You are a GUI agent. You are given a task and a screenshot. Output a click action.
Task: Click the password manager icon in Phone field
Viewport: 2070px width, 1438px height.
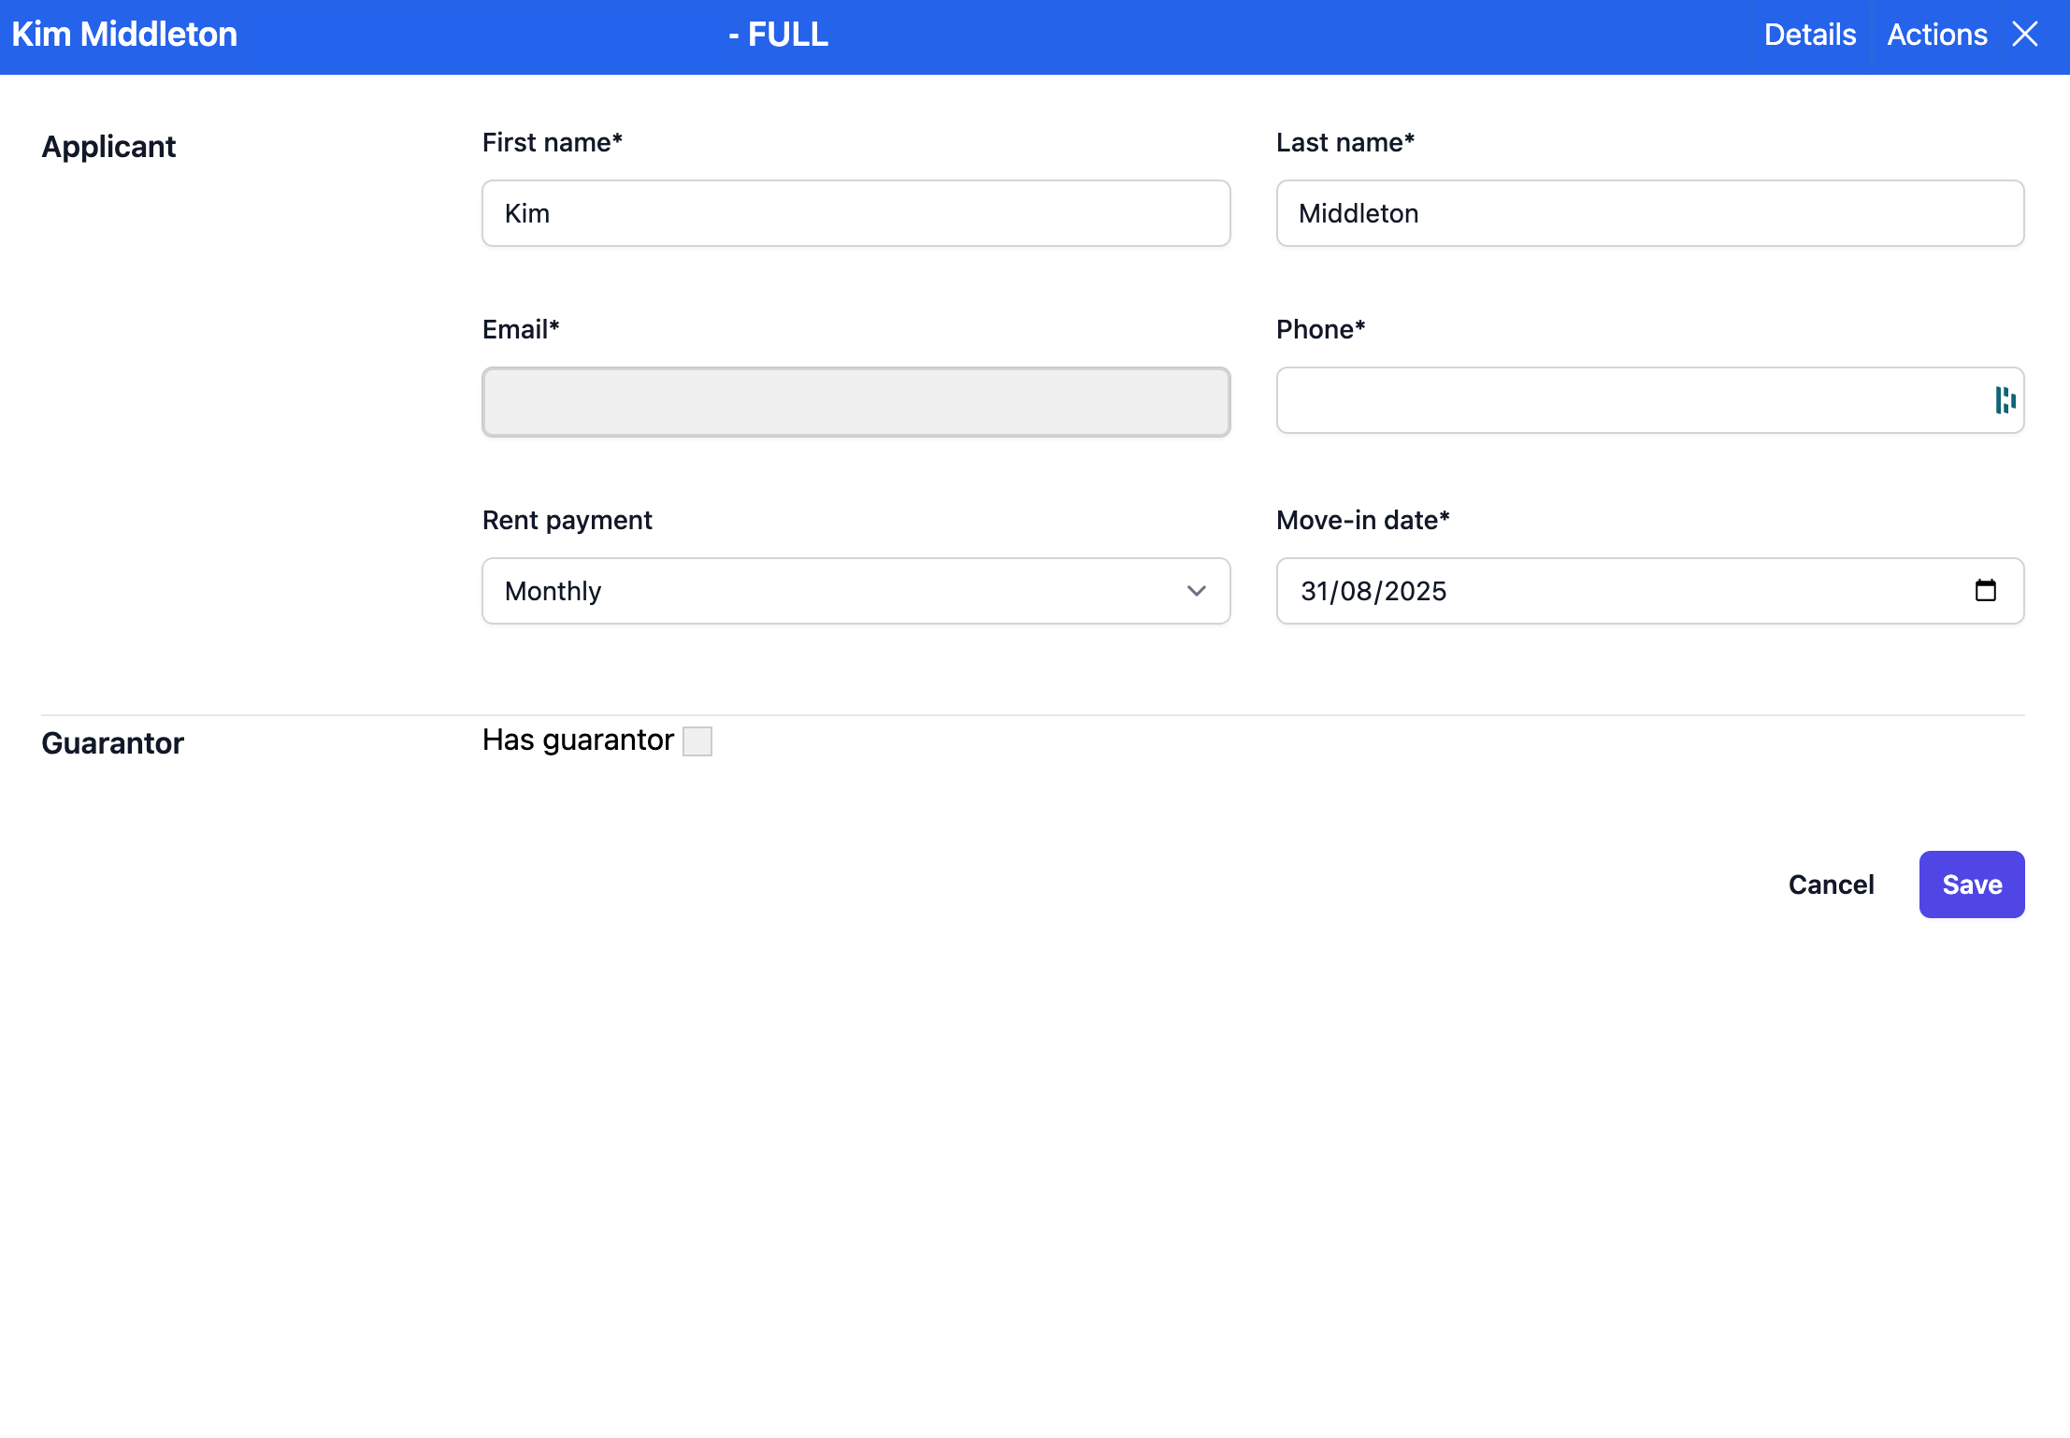coord(2005,400)
